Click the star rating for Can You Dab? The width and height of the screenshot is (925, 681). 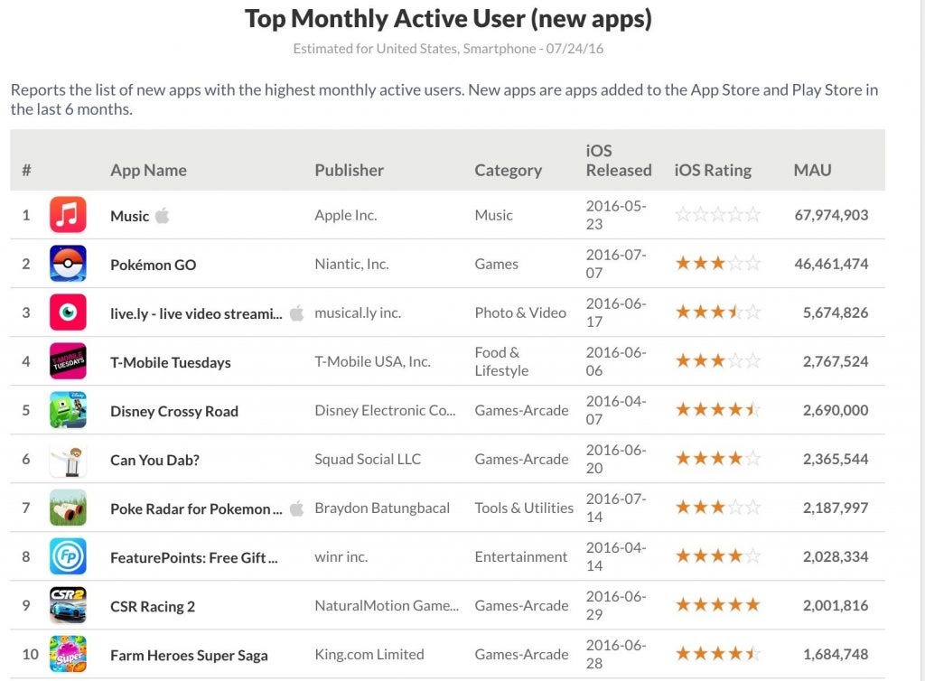pyautogui.click(x=717, y=458)
